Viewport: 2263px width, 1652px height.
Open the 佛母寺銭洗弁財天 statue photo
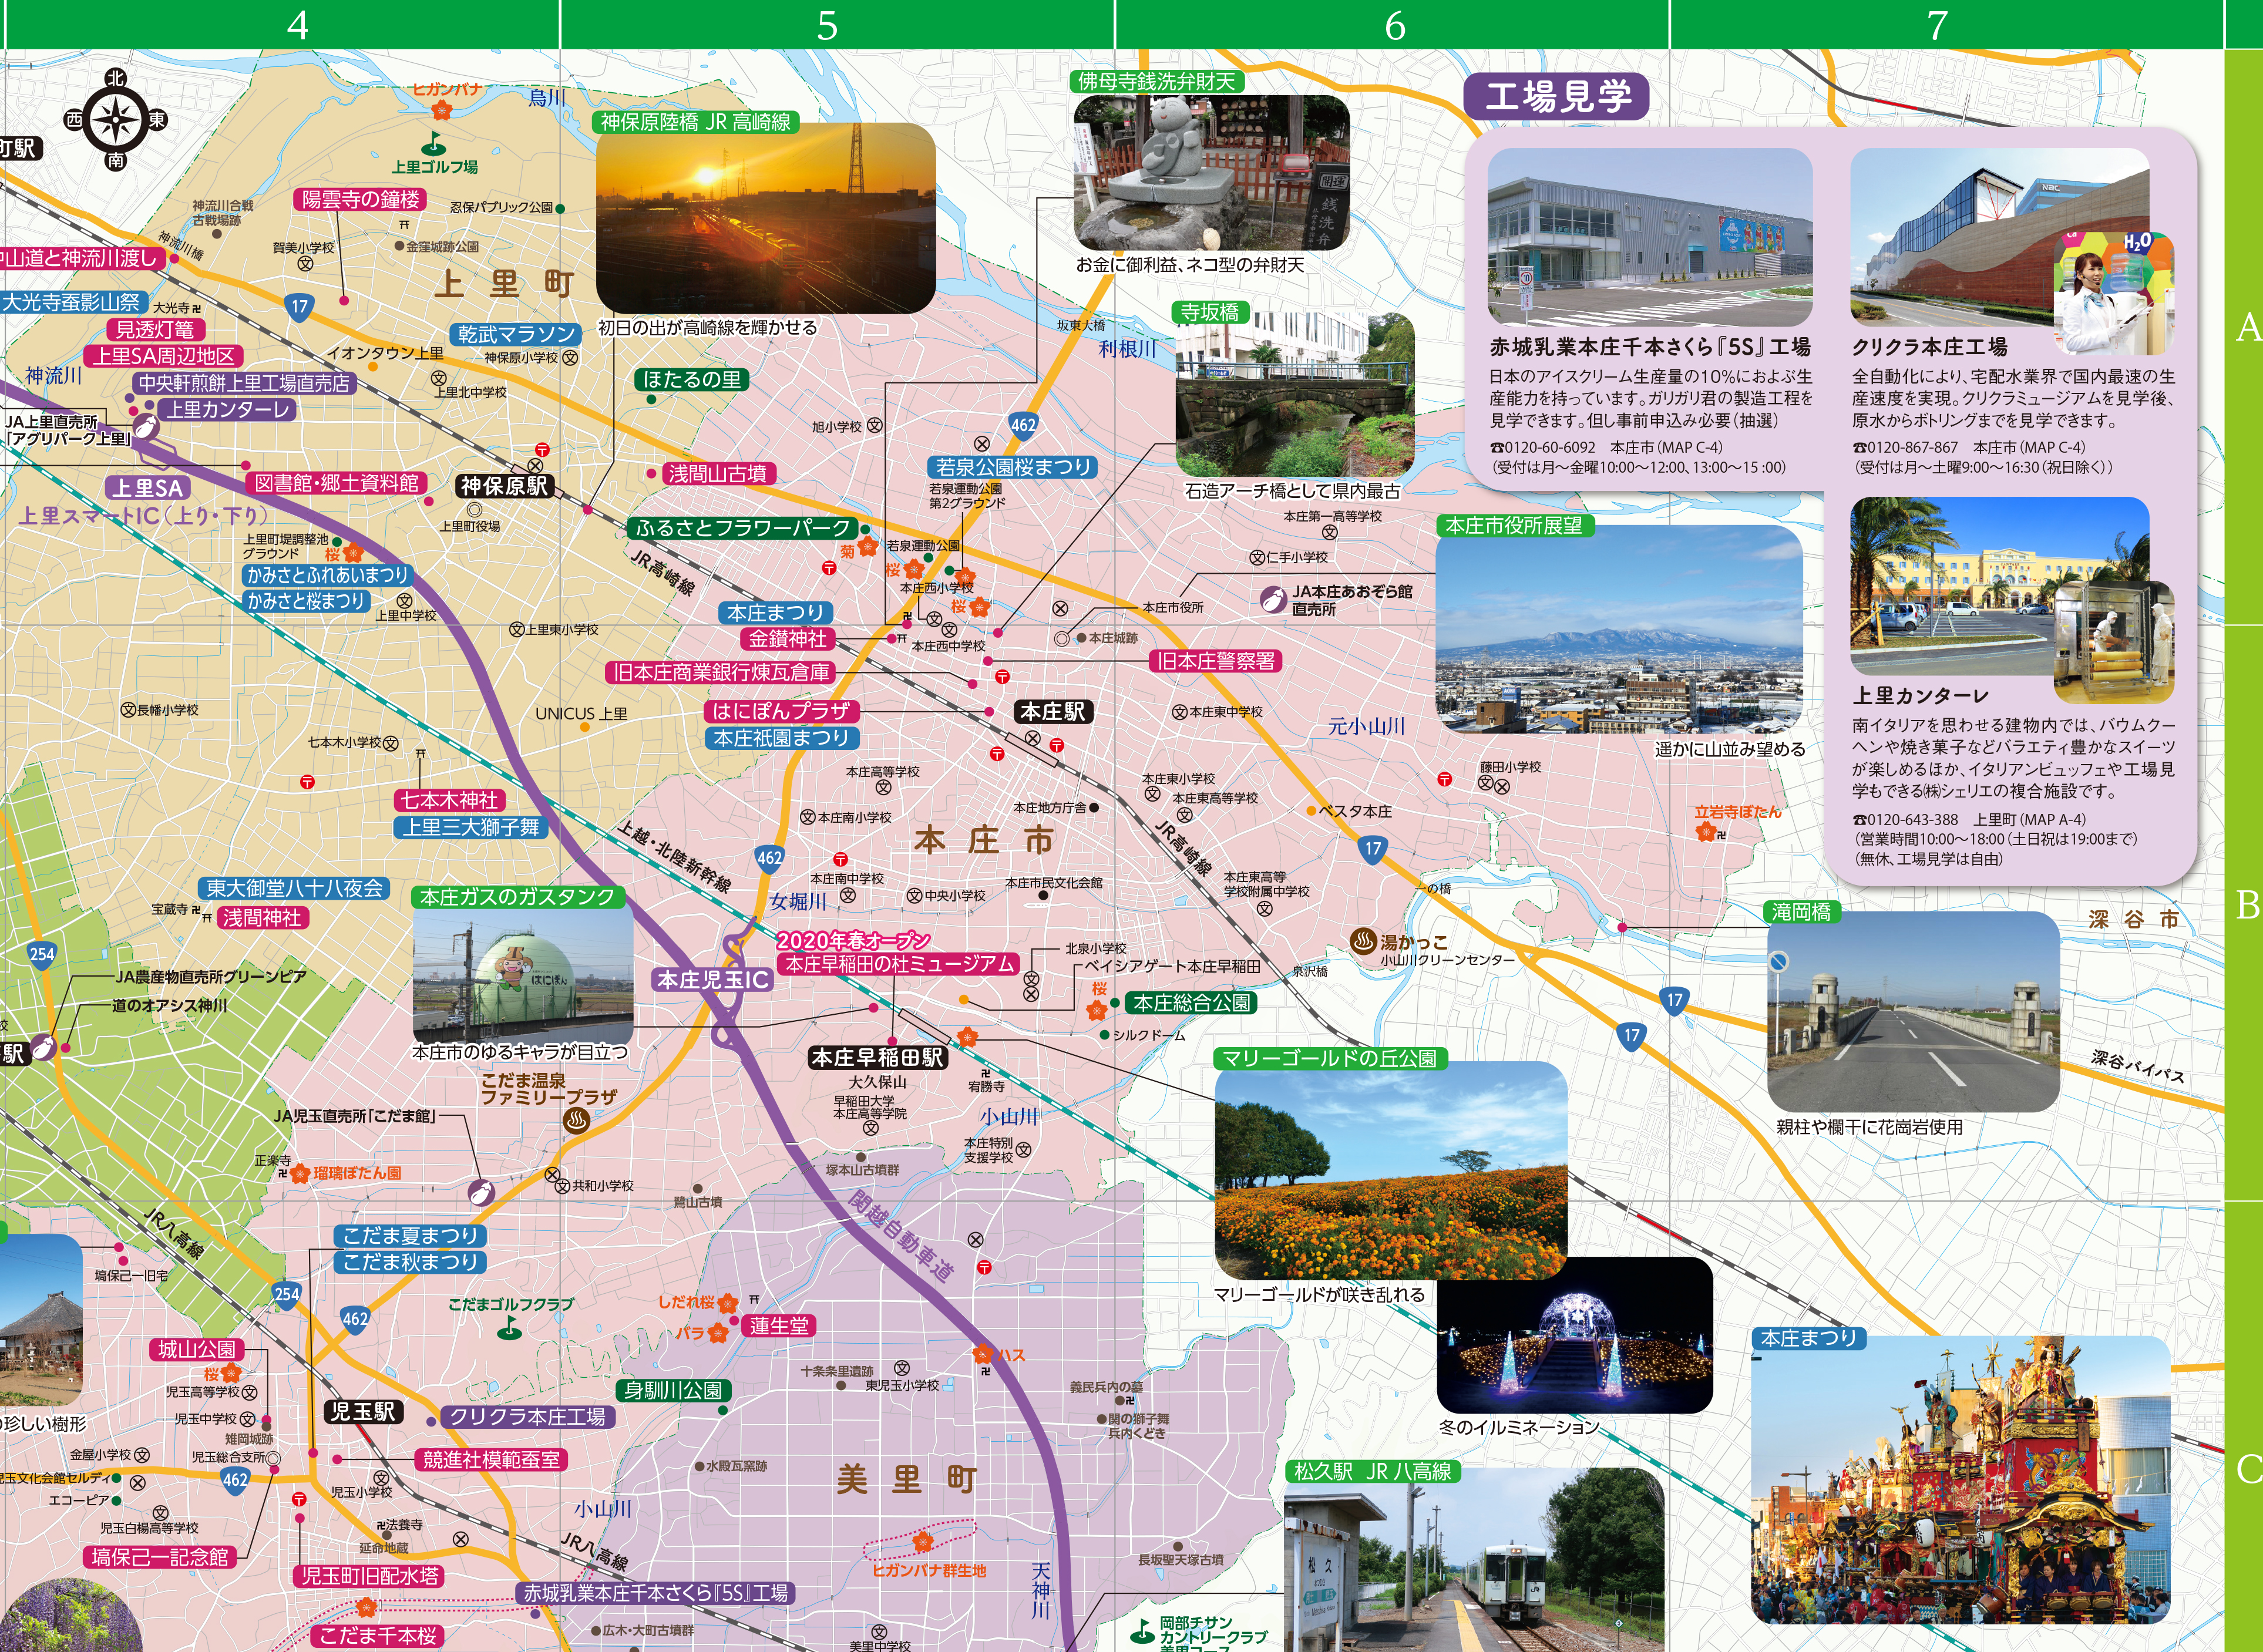[x=1211, y=172]
